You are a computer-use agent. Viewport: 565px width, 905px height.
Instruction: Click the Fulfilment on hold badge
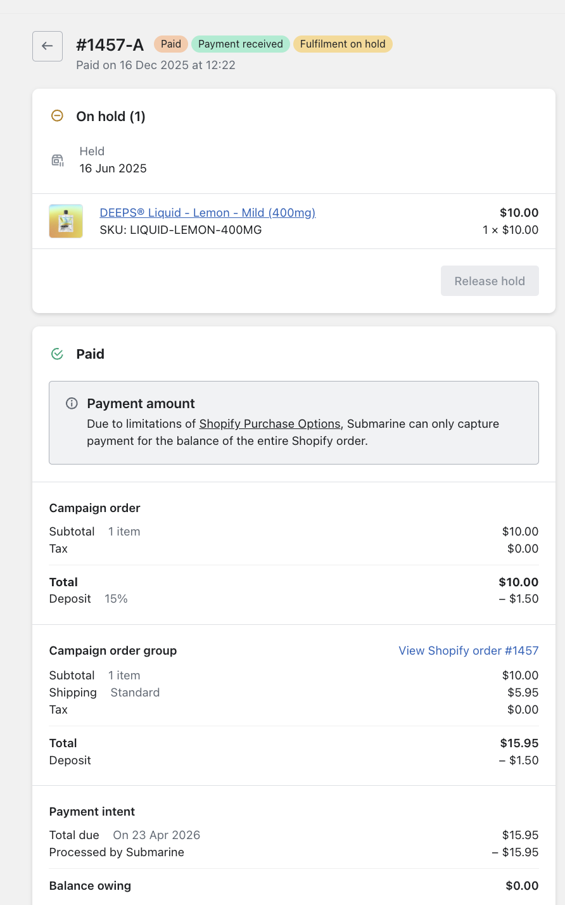pos(343,44)
